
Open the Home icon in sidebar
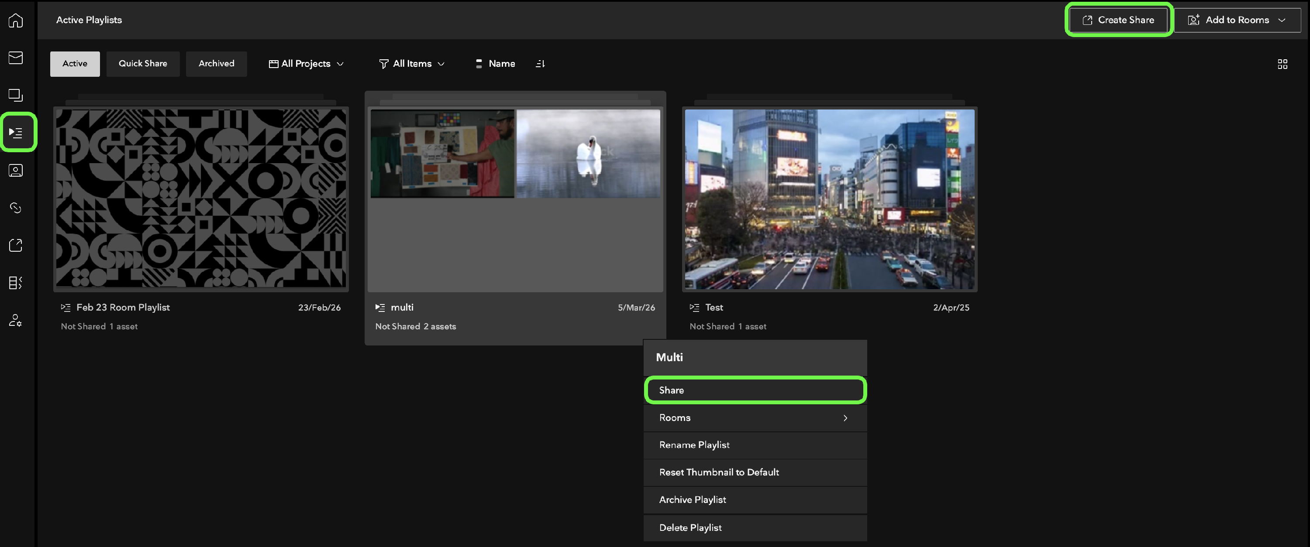tap(16, 21)
